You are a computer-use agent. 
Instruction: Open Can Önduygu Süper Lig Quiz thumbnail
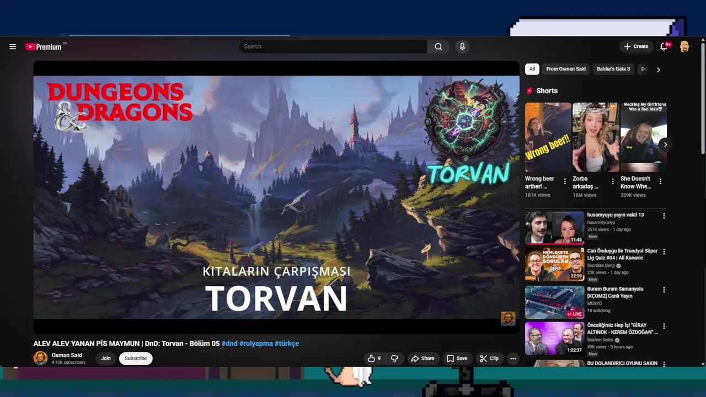click(x=554, y=264)
